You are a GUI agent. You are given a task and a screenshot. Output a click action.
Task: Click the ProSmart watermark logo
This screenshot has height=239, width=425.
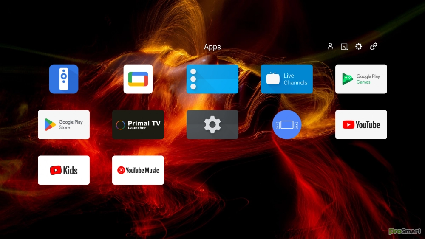(x=404, y=231)
